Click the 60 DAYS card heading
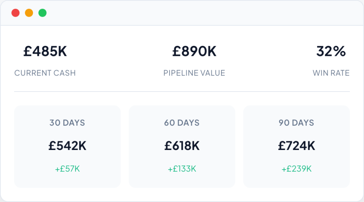The height and width of the screenshot is (202, 364). click(182, 123)
